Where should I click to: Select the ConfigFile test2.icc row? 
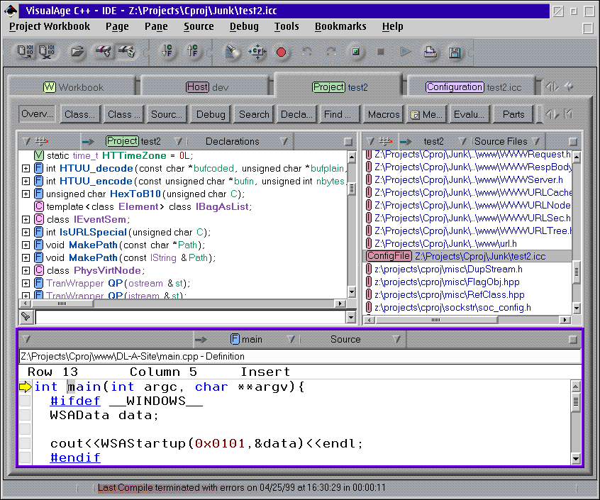tap(467, 256)
